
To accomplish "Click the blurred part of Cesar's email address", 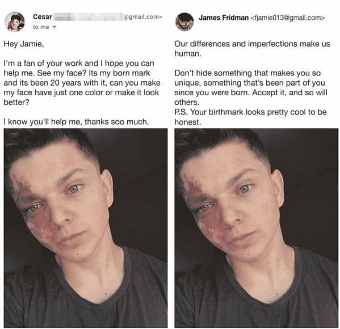I will pos(88,16).
